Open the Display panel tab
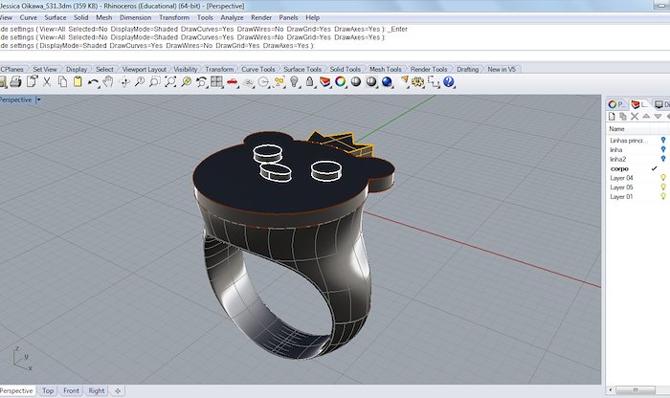This screenshot has height=398, width=670. point(662,104)
